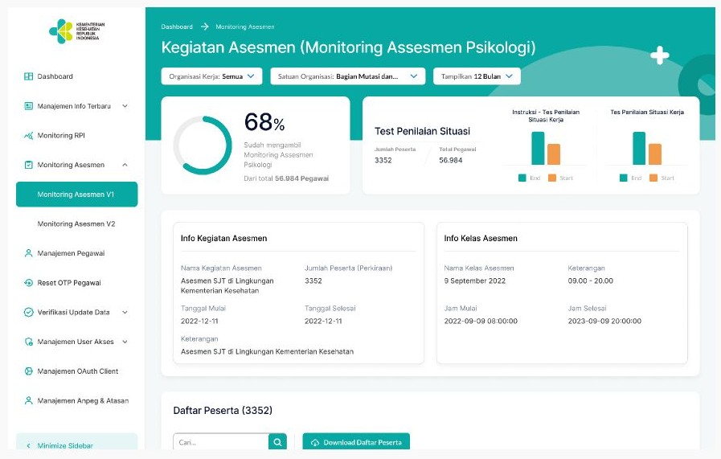Click the 68% circular progress ring

[x=203, y=145]
